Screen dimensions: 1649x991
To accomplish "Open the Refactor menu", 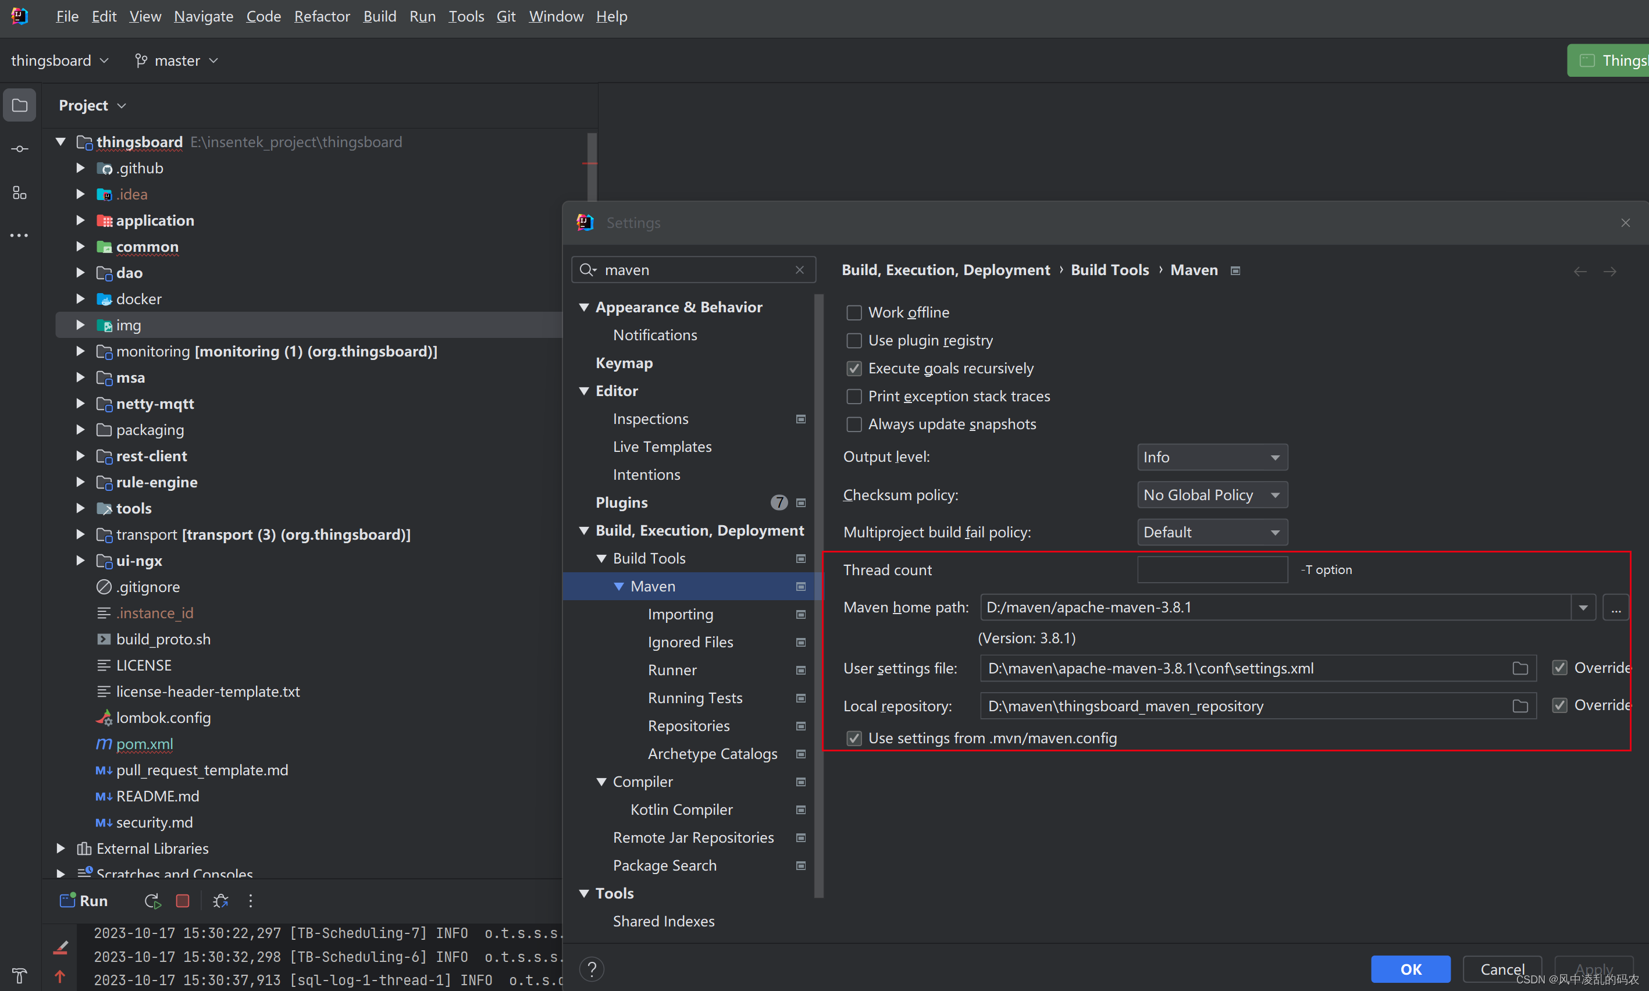I will coord(322,16).
